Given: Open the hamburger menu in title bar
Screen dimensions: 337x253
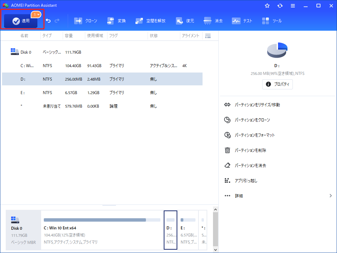Looking at the screenshot, I should coord(293,6).
